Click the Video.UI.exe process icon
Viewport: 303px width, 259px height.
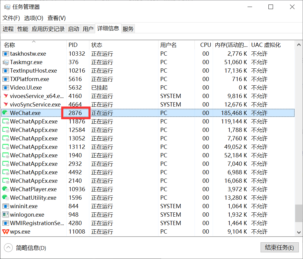pos(5,88)
